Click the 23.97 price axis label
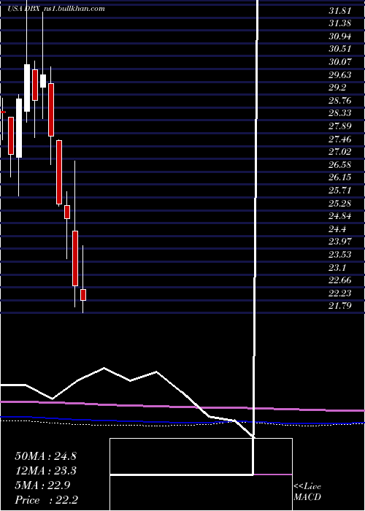365x511 pixels. (x=340, y=242)
